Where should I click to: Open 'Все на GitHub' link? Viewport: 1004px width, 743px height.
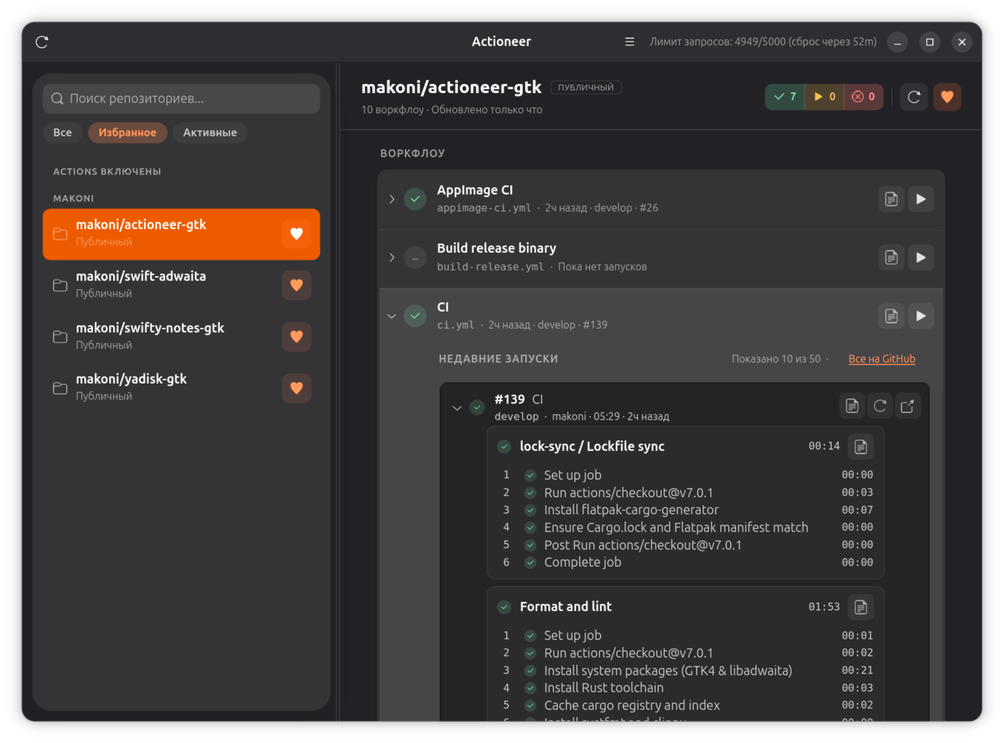(x=881, y=359)
